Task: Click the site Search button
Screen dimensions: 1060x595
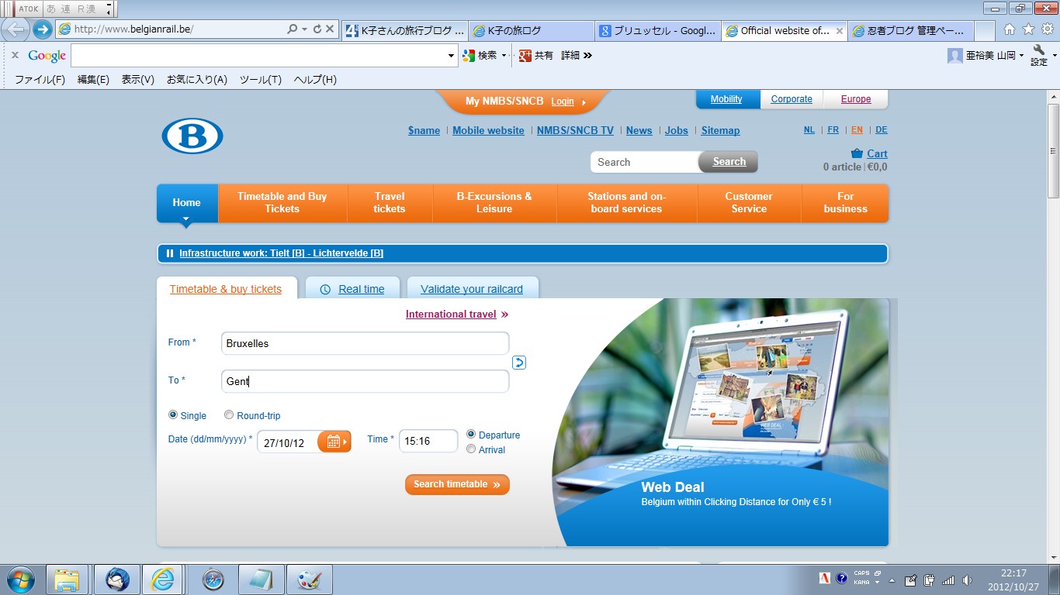Action: coord(728,162)
